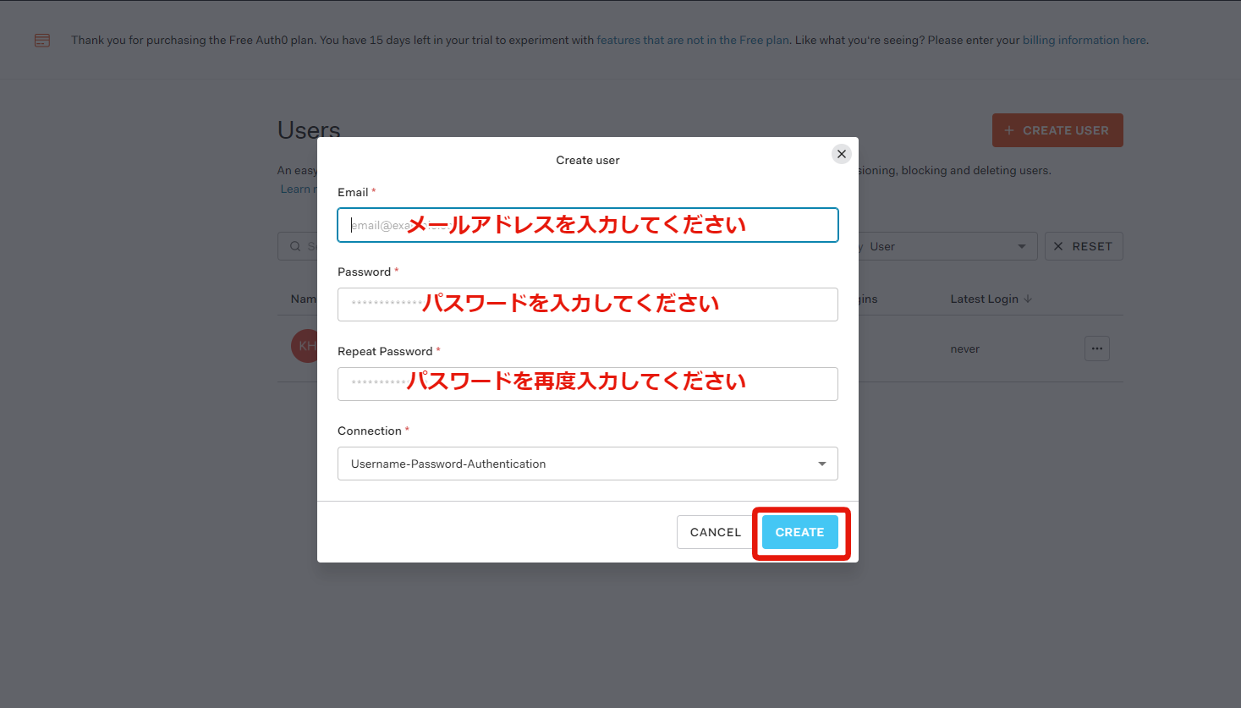Open the three-dots menu for the user row
1241x708 pixels.
click(x=1097, y=349)
